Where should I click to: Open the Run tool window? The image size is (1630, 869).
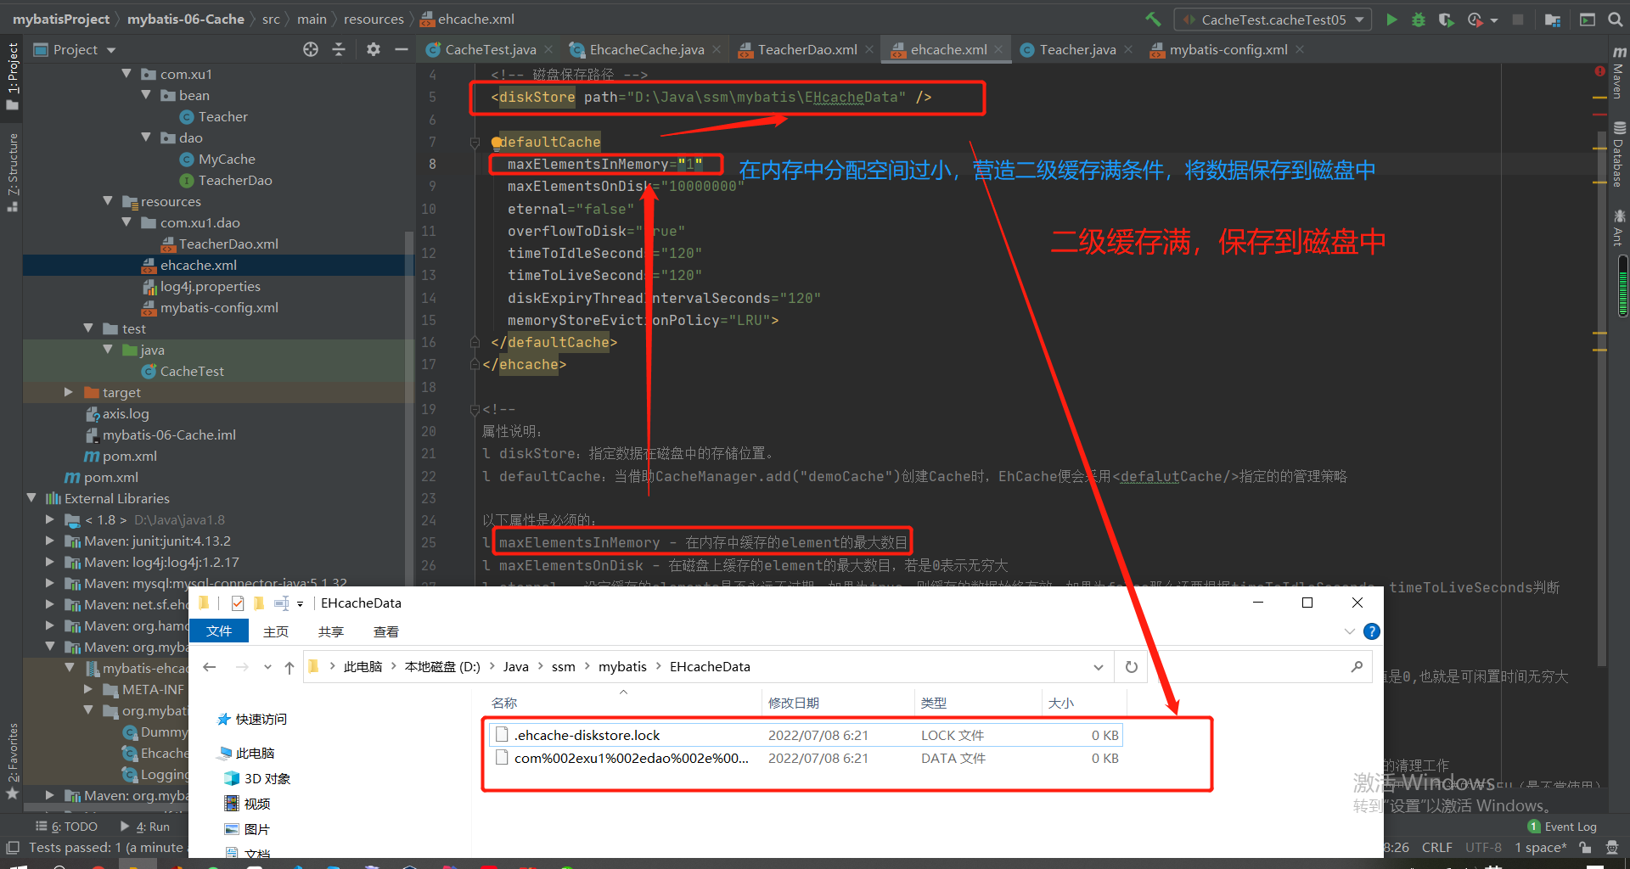[145, 827]
